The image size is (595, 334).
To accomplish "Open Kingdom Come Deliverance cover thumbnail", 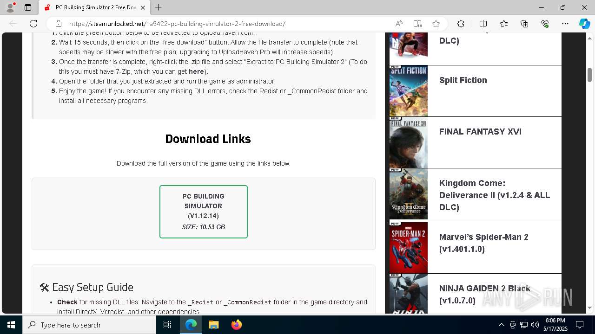I will 409,194.
